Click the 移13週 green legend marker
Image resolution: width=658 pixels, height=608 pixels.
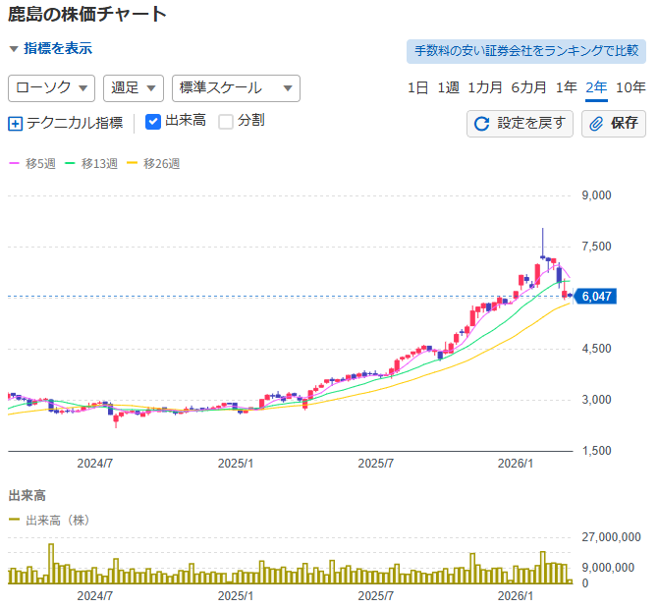pos(71,163)
